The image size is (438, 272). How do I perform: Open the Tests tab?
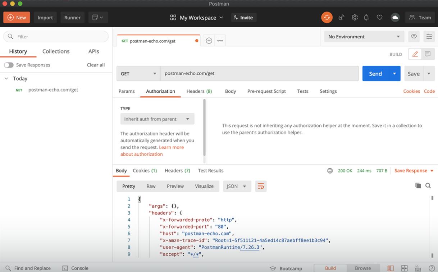pyautogui.click(x=303, y=91)
